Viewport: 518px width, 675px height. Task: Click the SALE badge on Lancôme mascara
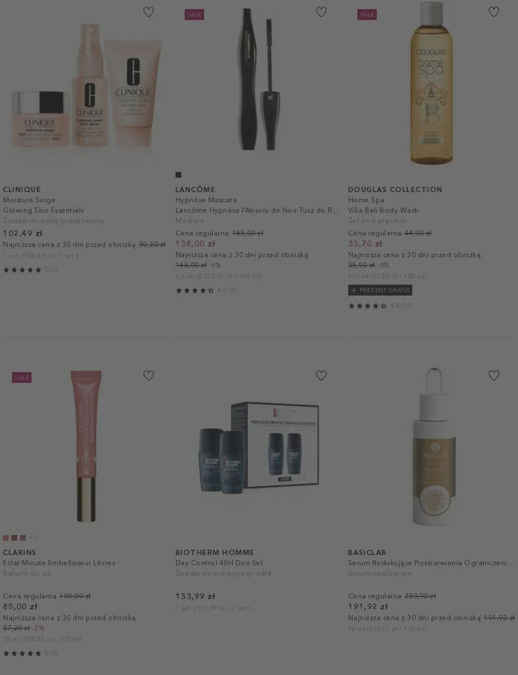pos(194,15)
